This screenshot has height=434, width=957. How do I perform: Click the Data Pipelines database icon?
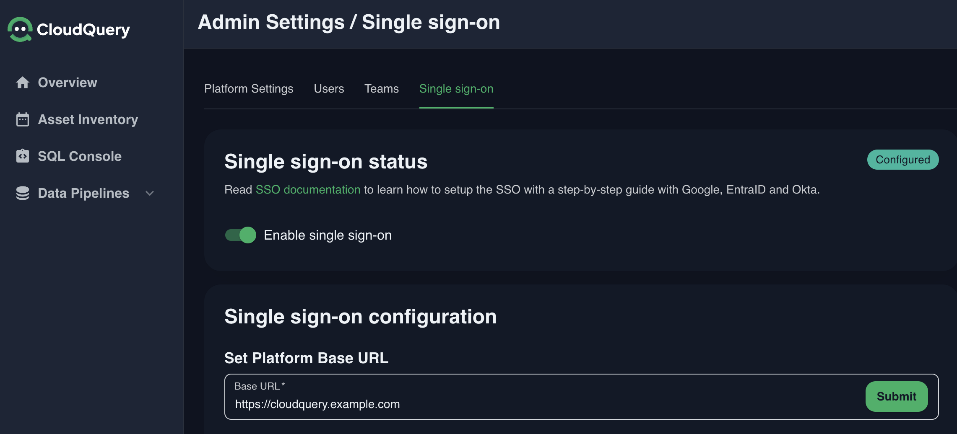coord(23,193)
